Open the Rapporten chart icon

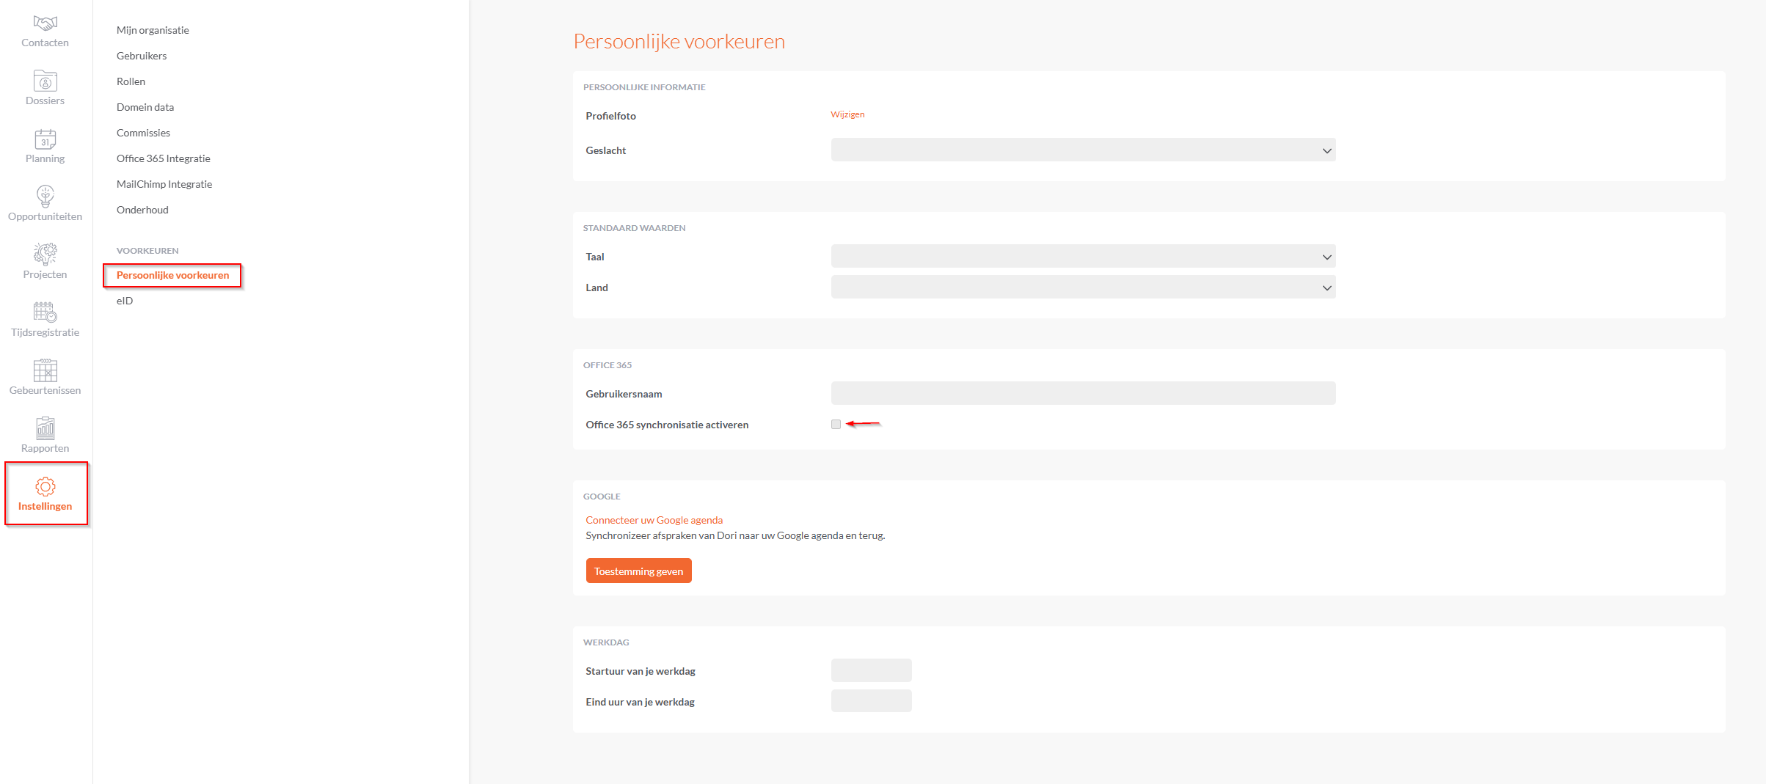click(45, 428)
